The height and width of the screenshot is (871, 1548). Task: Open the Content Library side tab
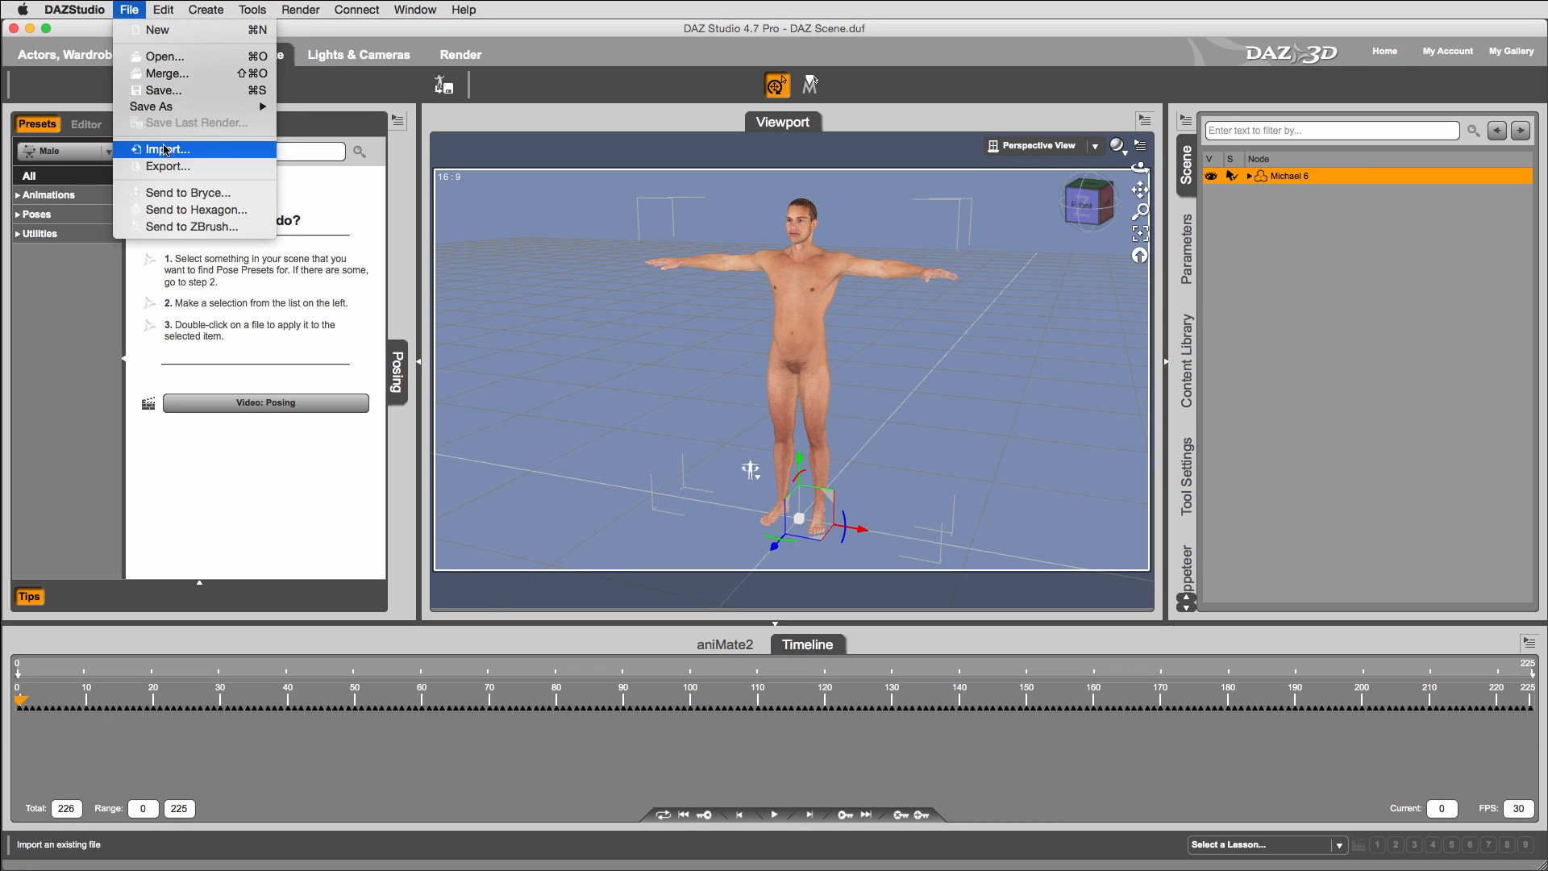tap(1186, 360)
